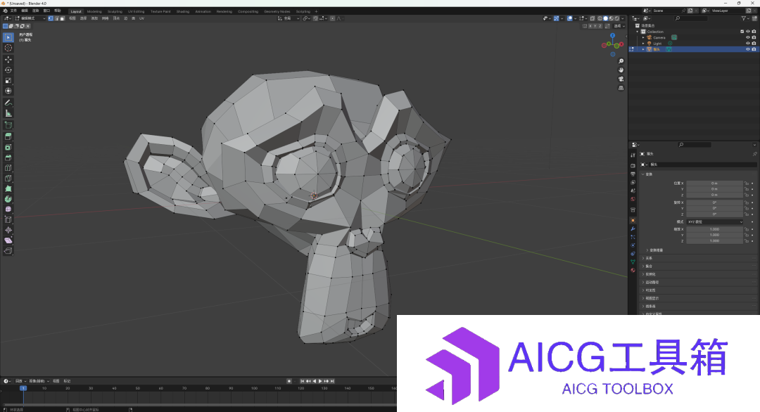Open the viewport shading options arrow
Image resolution: width=760 pixels, height=412 pixels.
click(x=623, y=18)
